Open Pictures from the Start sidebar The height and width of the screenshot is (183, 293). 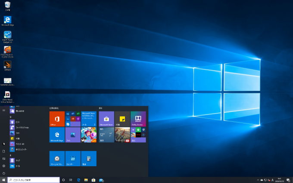pyautogui.click(x=4, y=158)
